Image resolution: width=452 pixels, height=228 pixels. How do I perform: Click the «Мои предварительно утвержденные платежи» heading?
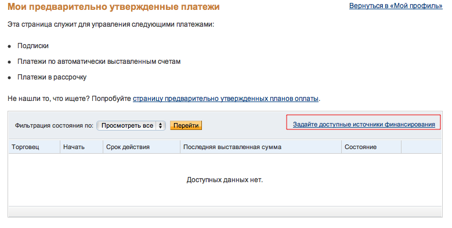coord(114,6)
